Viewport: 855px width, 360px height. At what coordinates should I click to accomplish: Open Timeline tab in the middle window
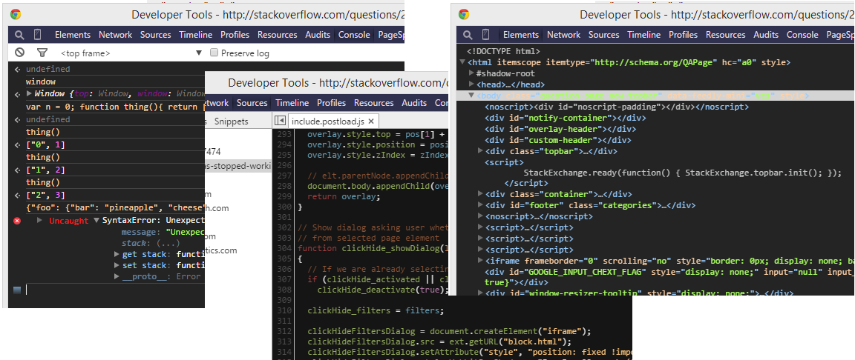pos(292,103)
